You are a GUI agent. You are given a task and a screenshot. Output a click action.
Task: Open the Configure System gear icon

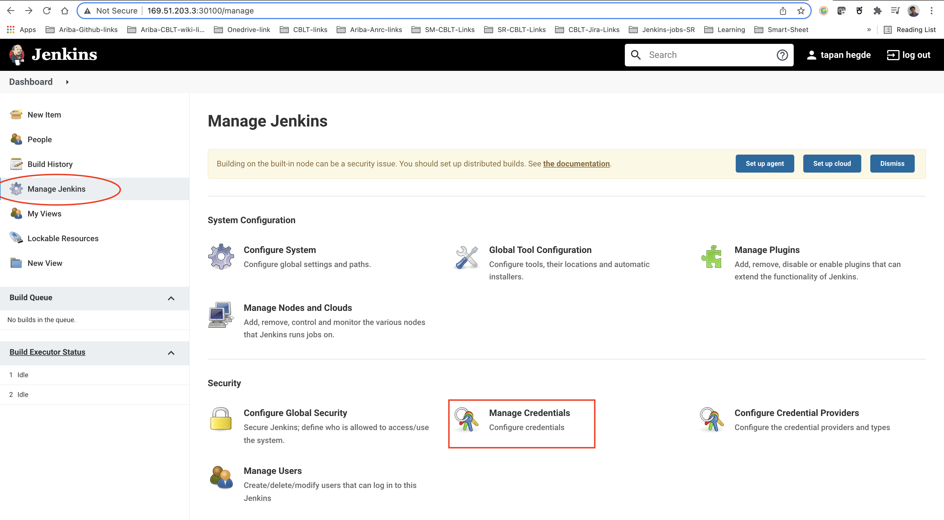pyautogui.click(x=221, y=257)
